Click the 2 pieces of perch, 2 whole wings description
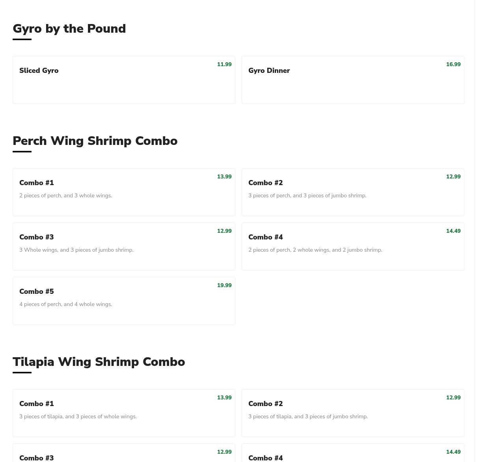 click(x=315, y=250)
